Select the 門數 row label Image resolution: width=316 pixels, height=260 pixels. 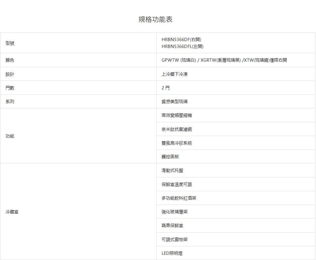[x=10, y=88]
